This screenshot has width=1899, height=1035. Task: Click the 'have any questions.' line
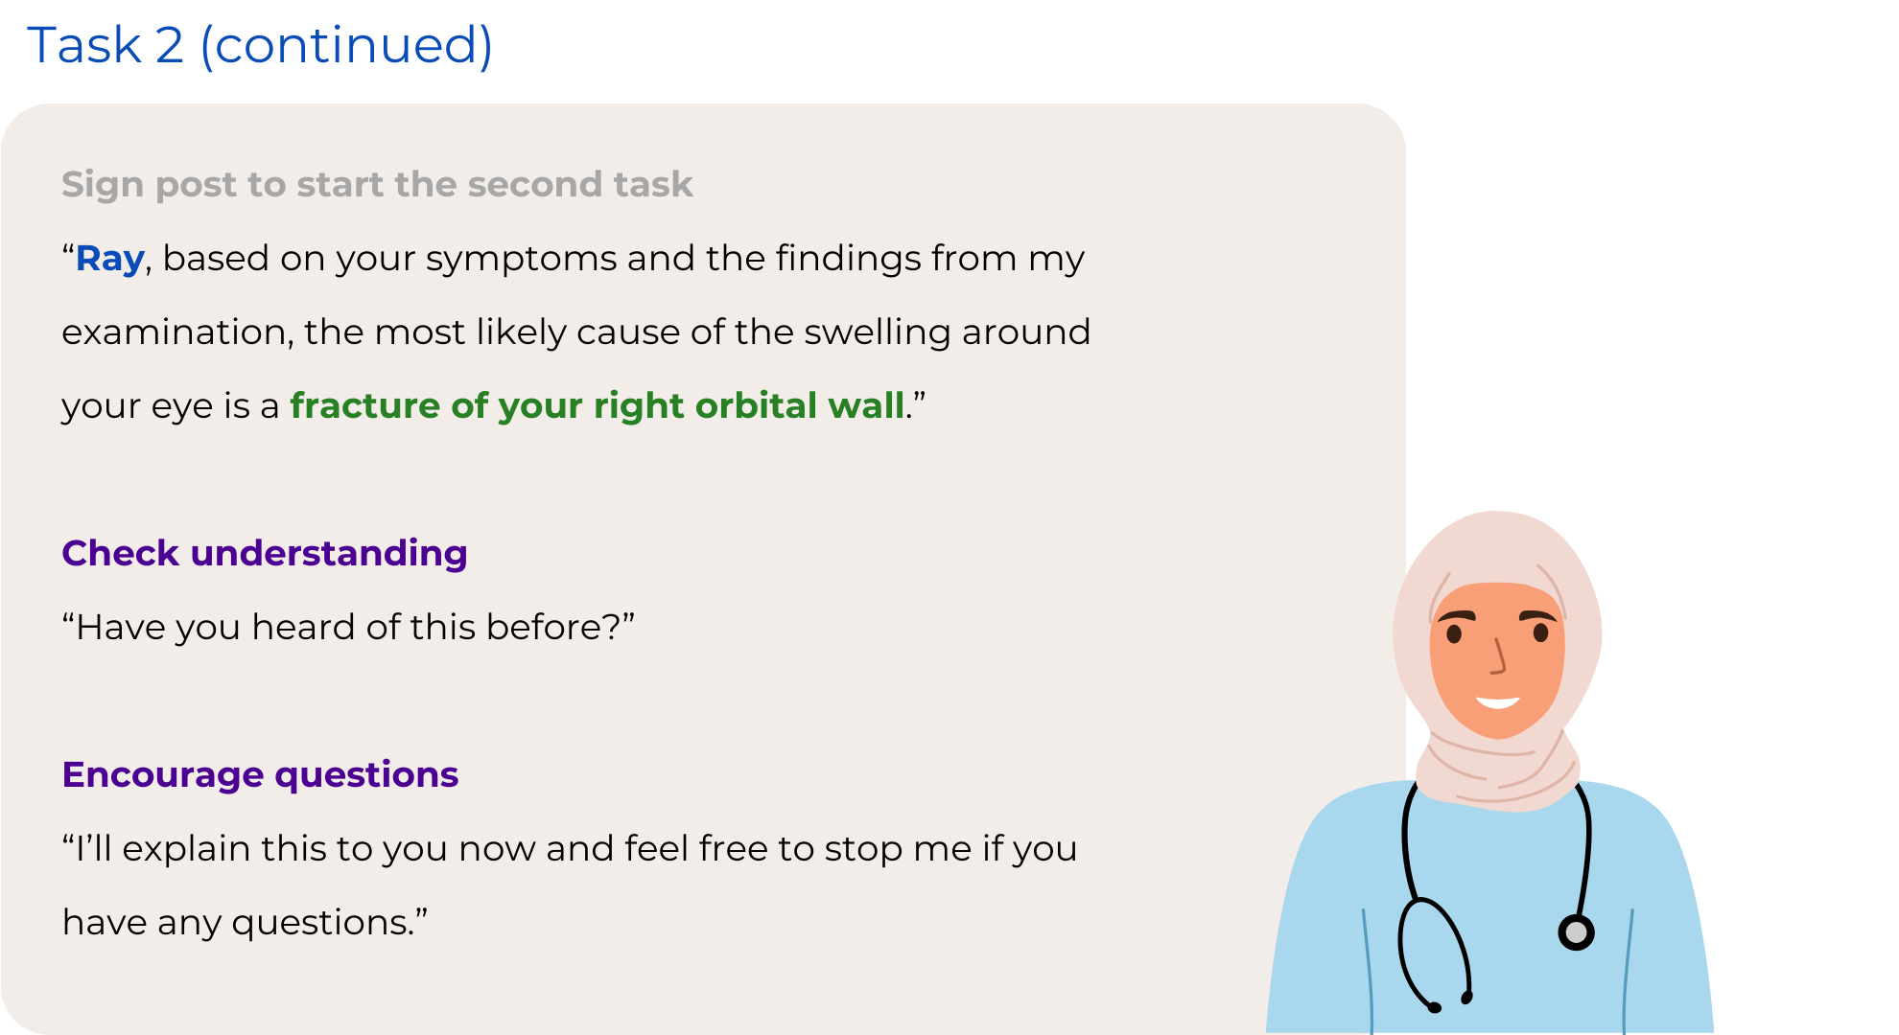pyautogui.click(x=245, y=923)
